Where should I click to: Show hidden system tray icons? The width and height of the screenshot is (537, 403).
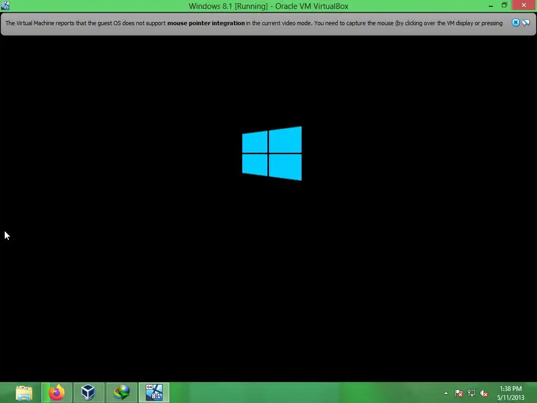[446, 393]
